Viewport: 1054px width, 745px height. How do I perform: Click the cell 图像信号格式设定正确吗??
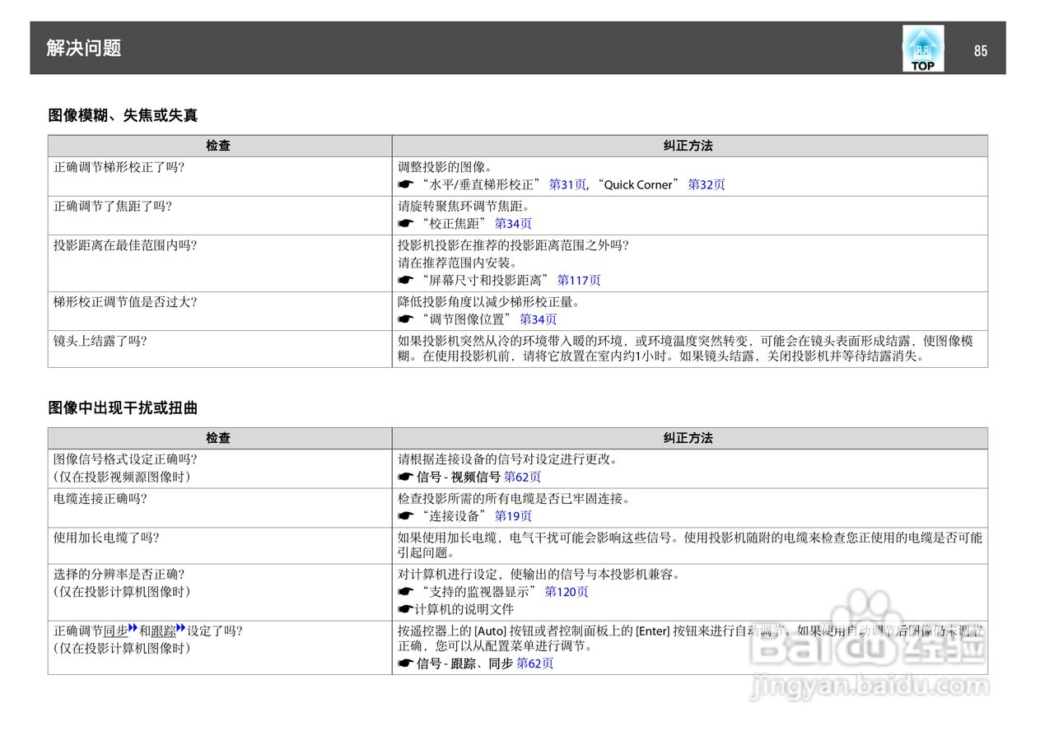click(219, 469)
